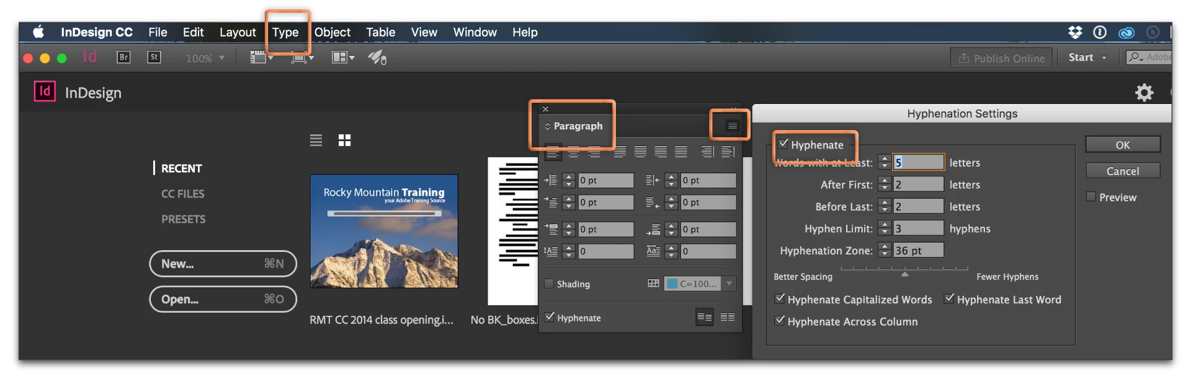This screenshot has width=1191, height=382.
Task: Click stepper for Hyphen Limit
Action: (885, 228)
